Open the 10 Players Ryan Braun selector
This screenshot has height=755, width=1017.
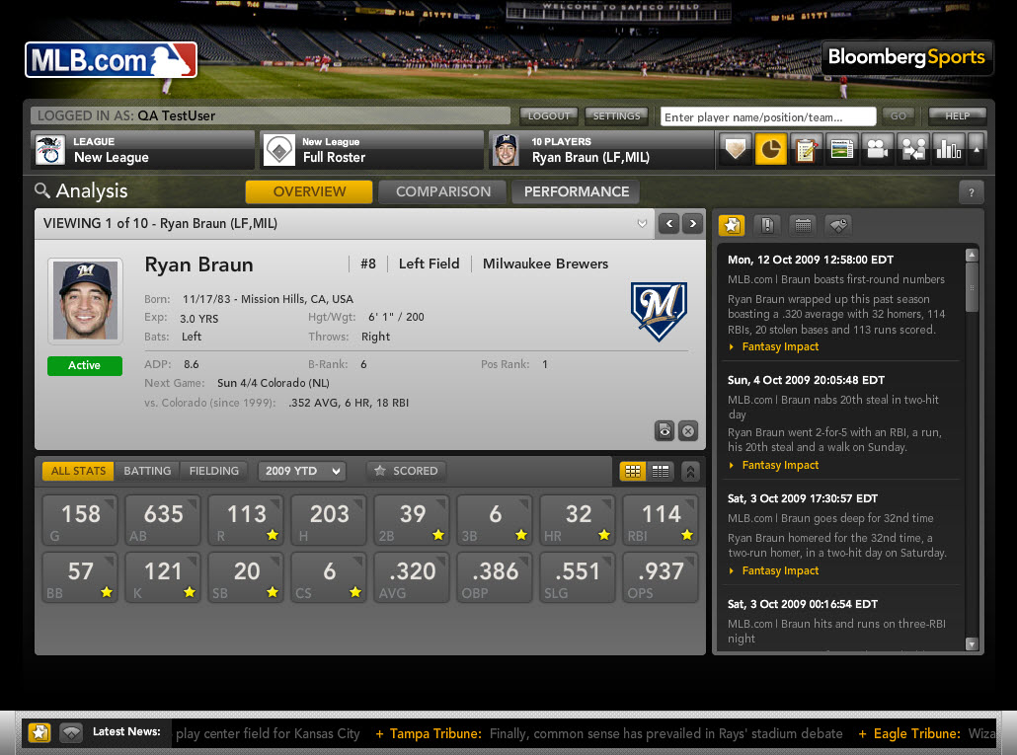[x=600, y=150]
